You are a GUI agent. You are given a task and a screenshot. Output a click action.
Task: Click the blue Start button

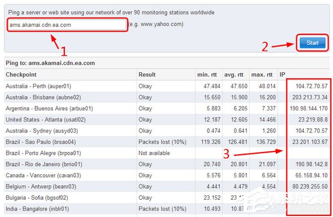[x=312, y=43]
